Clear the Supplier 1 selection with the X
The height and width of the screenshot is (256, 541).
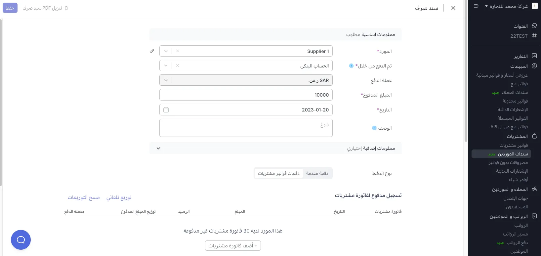[x=177, y=51]
